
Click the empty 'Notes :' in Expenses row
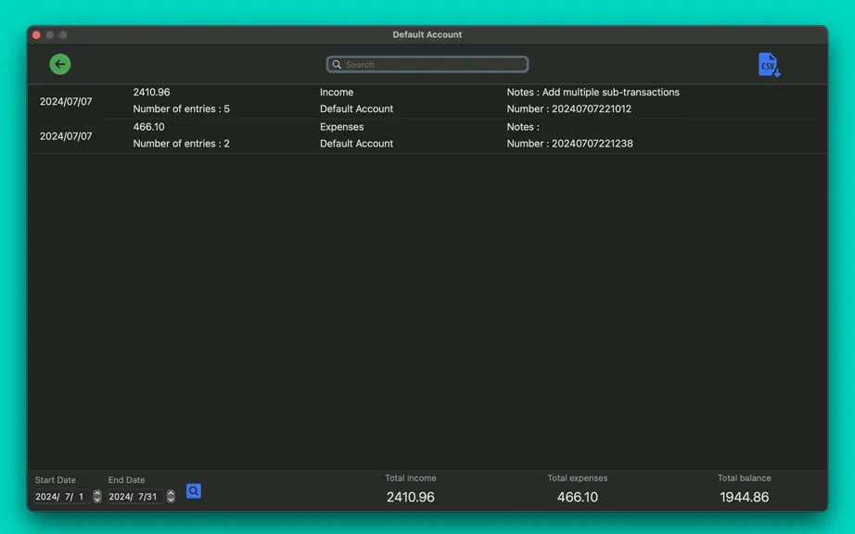[x=523, y=127]
